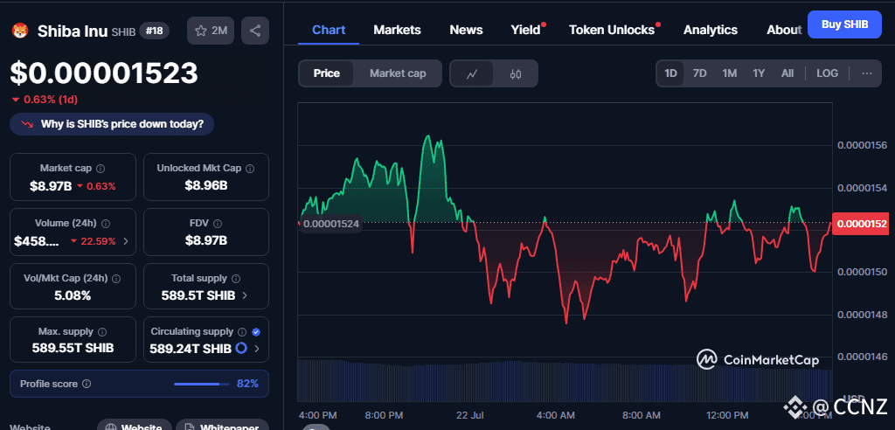
Task: Click the downtrend icon in price-down banner
Action: 27,124
